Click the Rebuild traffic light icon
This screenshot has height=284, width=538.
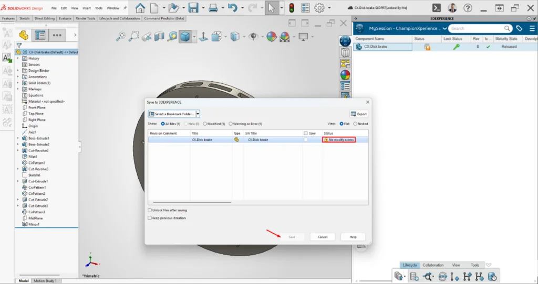[x=292, y=7]
